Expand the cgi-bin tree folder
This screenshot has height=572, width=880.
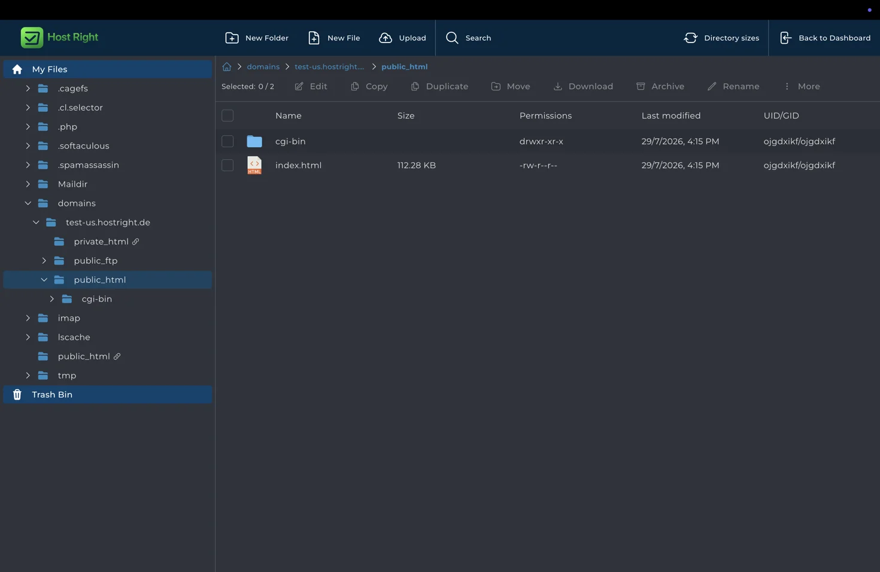point(52,299)
